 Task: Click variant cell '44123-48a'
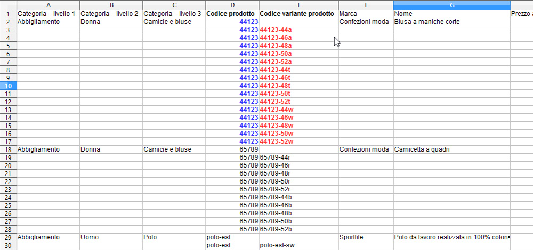298,46
